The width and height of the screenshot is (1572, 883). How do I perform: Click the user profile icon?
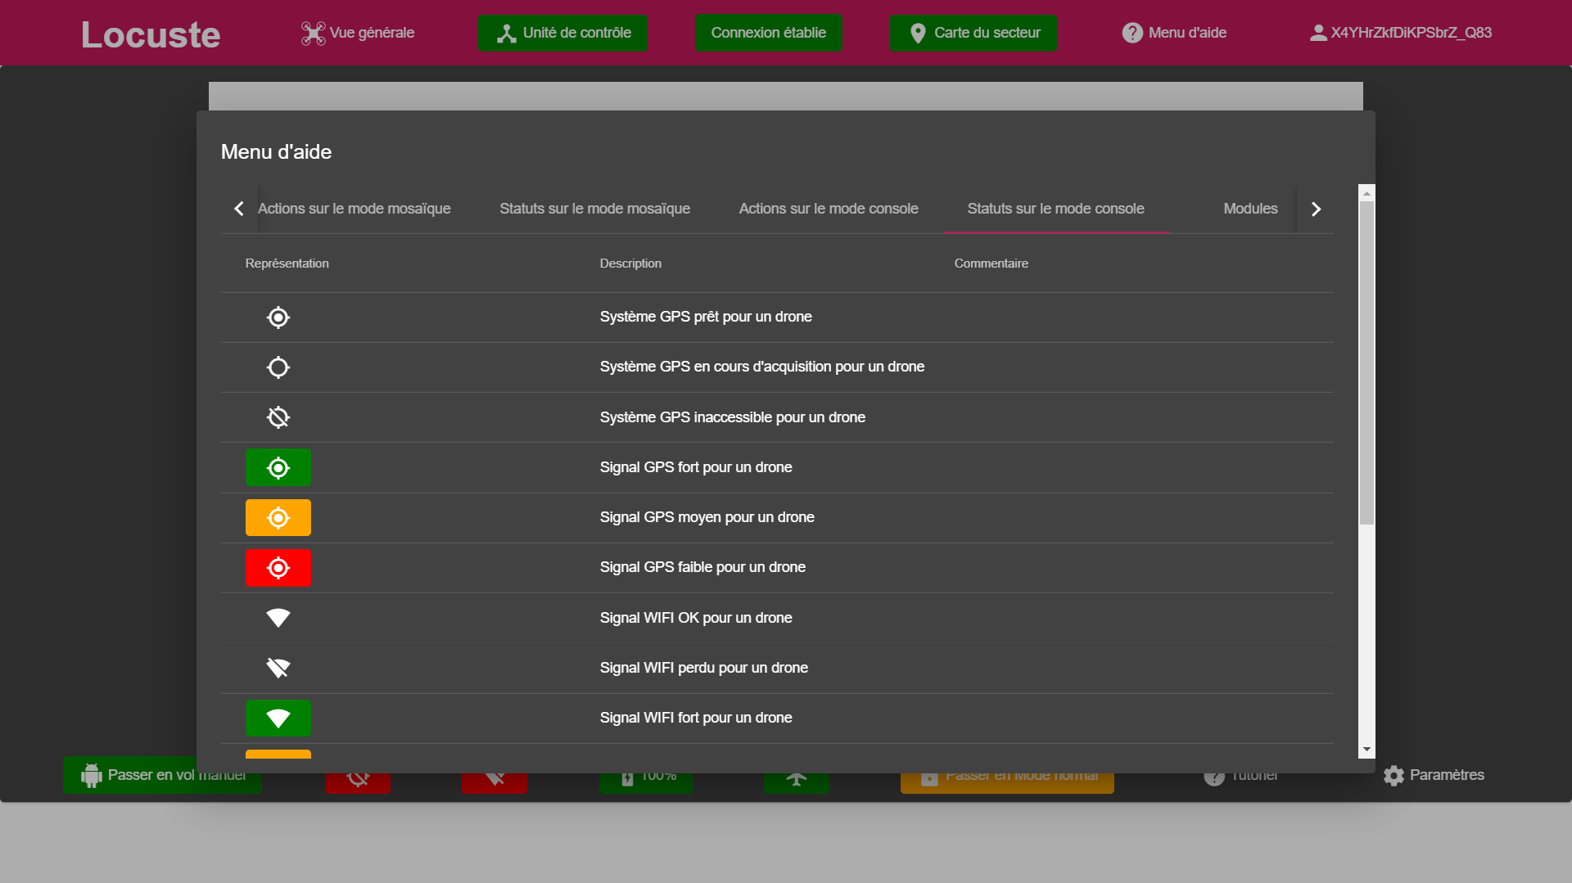pyautogui.click(x=1318, y=33)
